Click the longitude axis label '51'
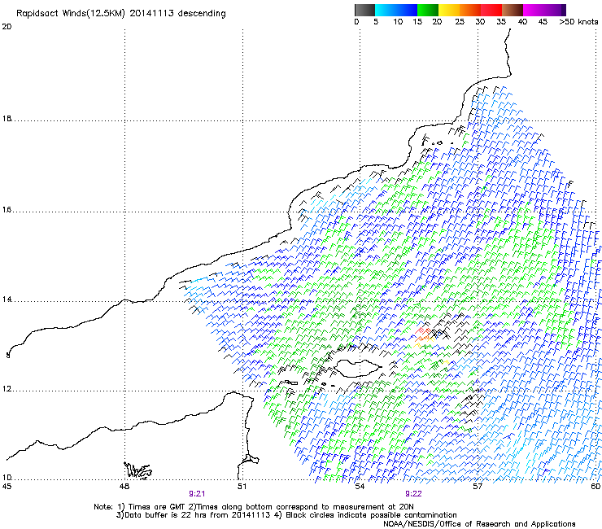This screenshot has width=602, height=529. pyautogui.click(x=242, y=487)
